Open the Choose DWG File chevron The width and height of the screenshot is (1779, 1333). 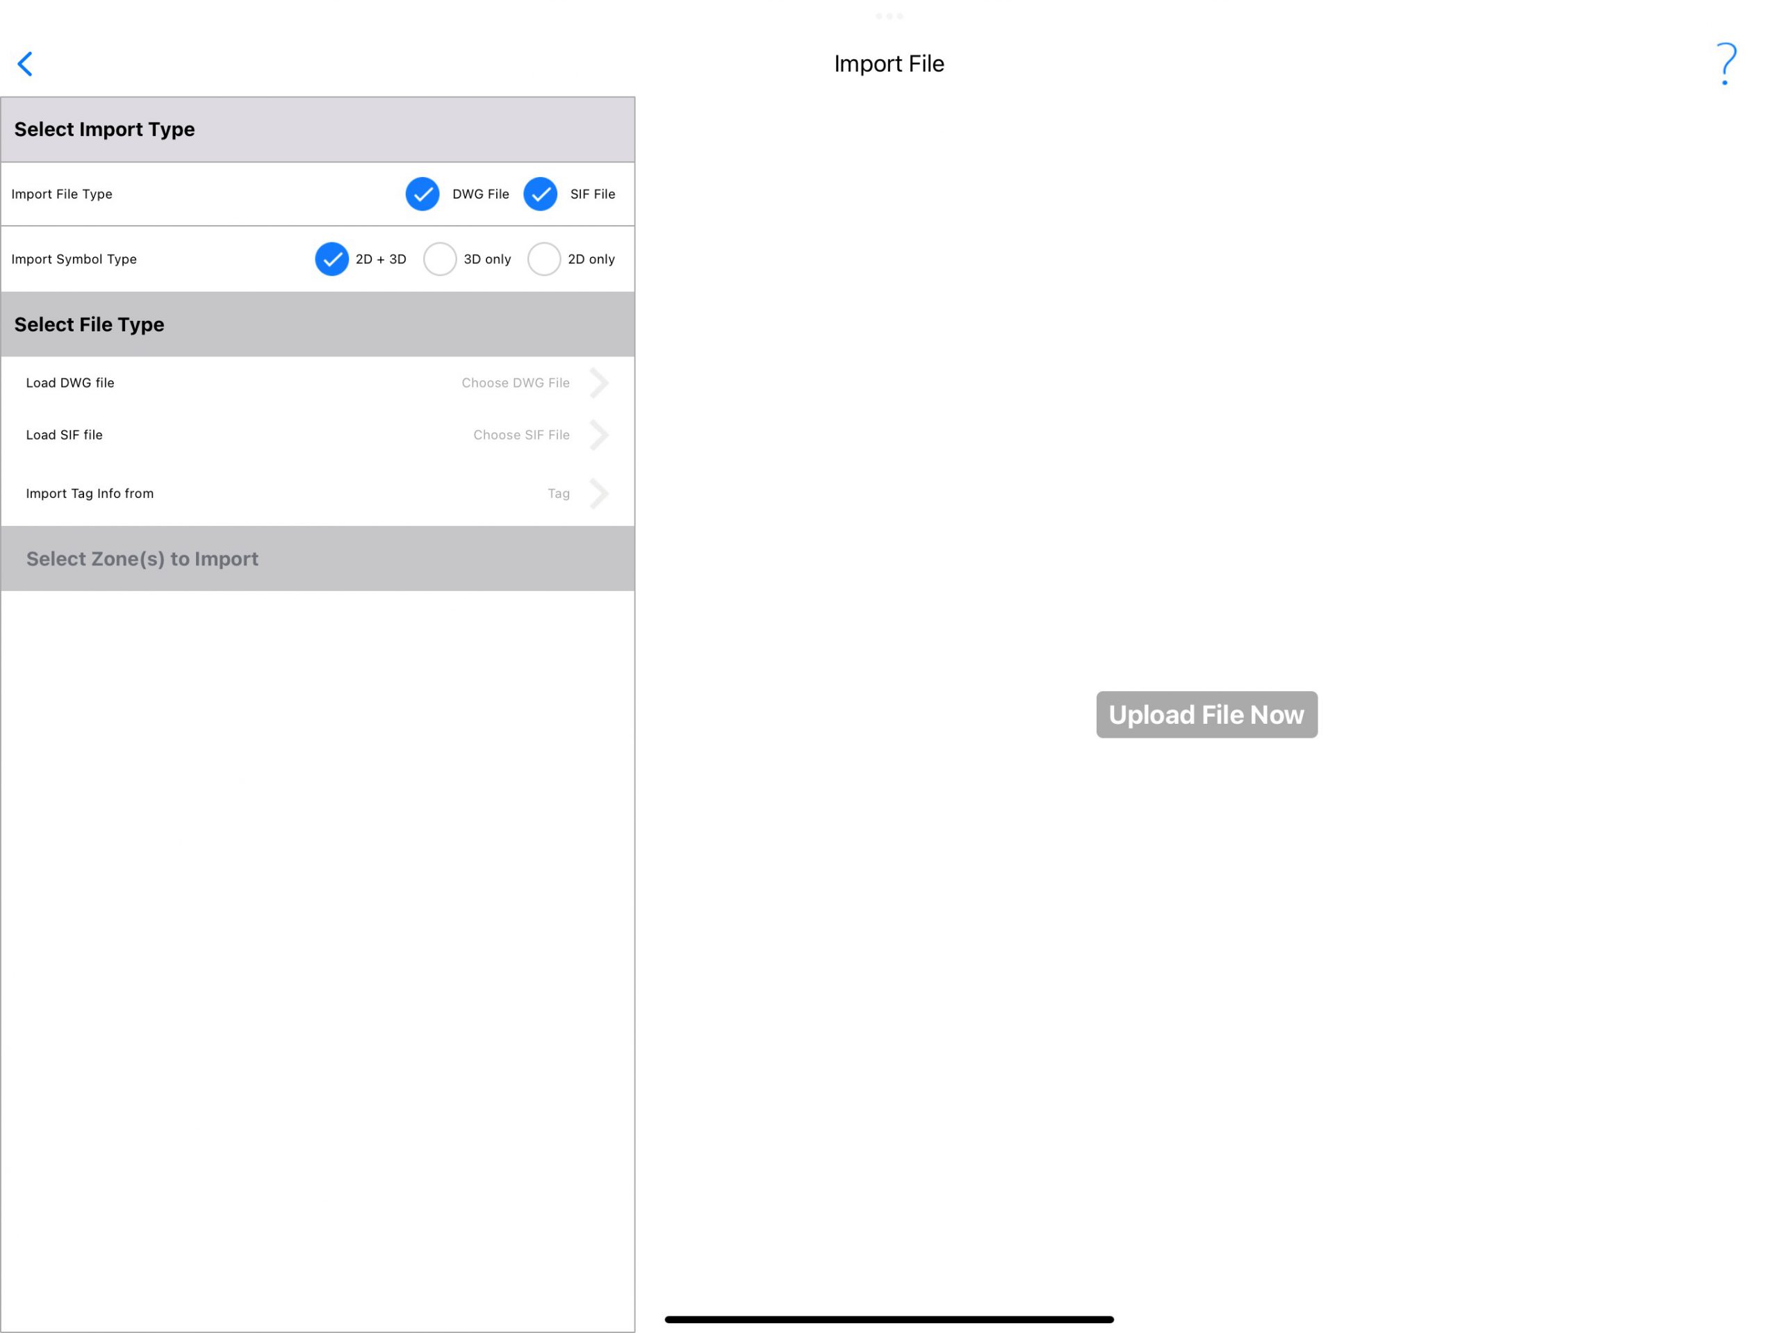click(x=599, y=383)
